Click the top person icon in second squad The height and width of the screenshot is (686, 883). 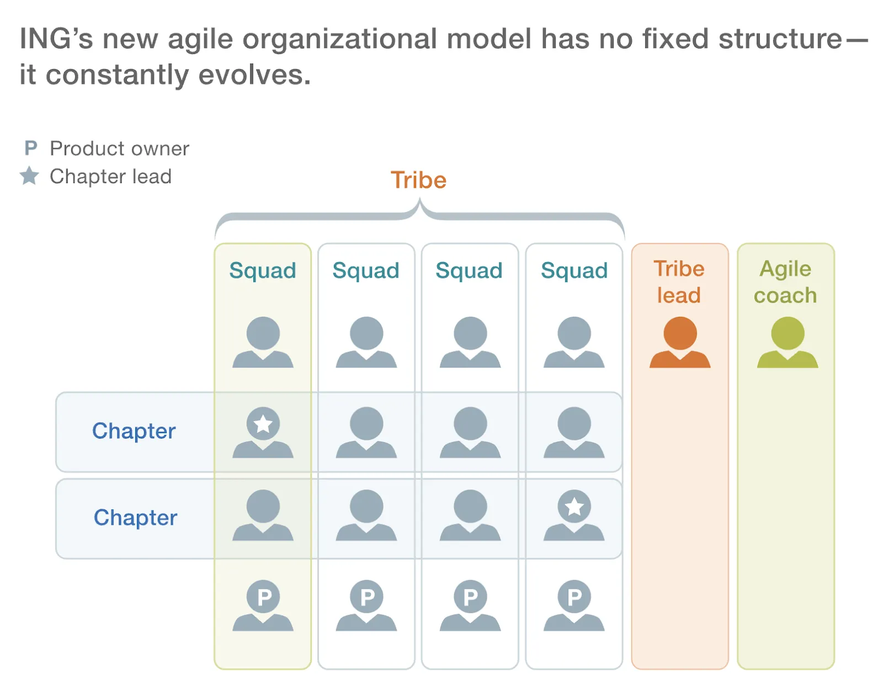(366, 342)
